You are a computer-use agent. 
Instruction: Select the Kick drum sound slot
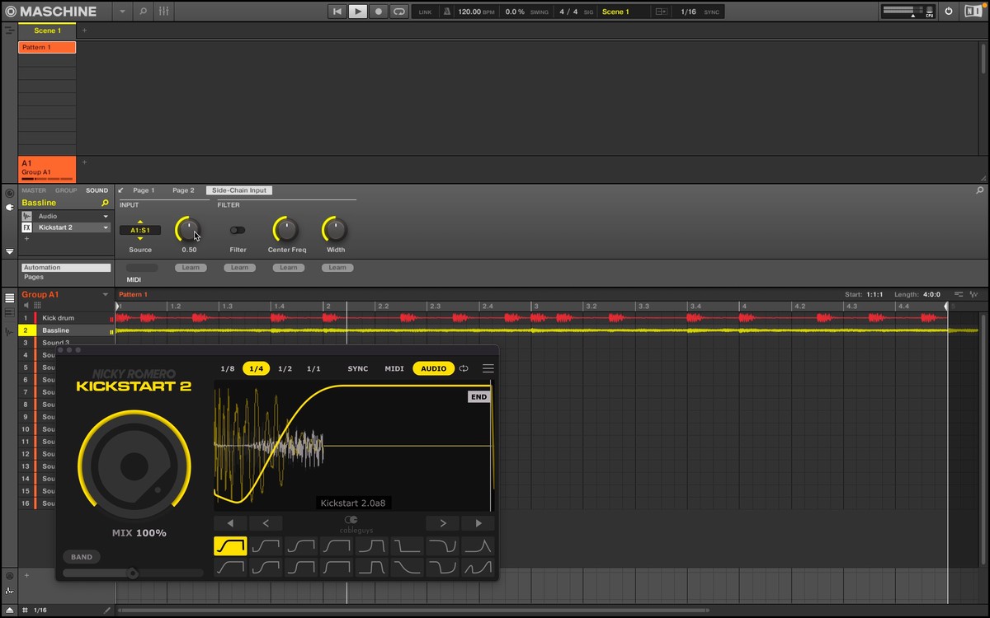pos(59,318)
